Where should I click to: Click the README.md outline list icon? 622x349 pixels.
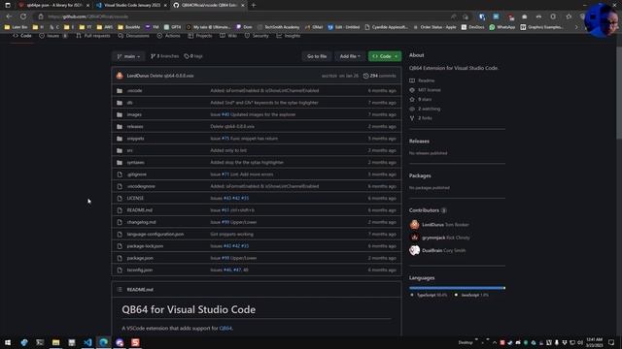(x=120, y=289)
